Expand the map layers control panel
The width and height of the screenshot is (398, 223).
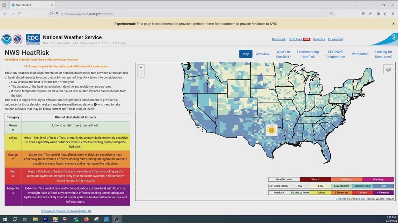coord(388,69)
